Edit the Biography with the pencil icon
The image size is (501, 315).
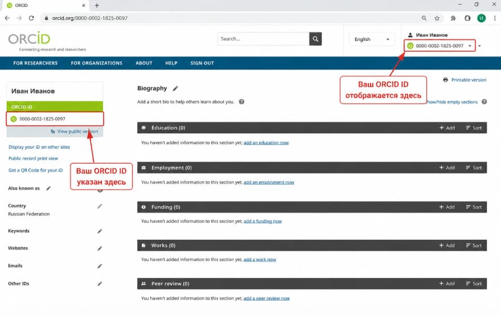click(x=175, y=89)
